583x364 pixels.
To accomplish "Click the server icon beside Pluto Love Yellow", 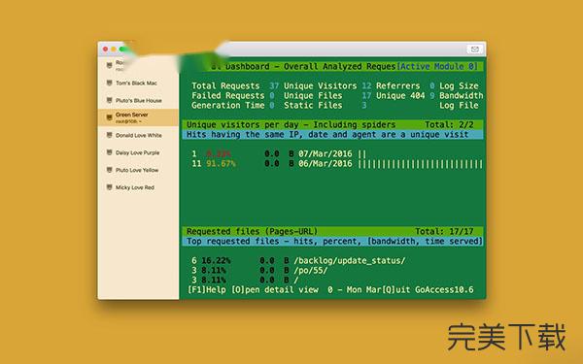I will (109, 170).
